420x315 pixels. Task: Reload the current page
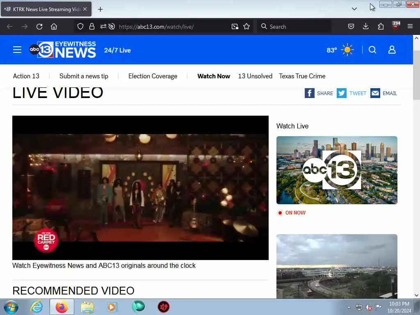click(39, 27)
